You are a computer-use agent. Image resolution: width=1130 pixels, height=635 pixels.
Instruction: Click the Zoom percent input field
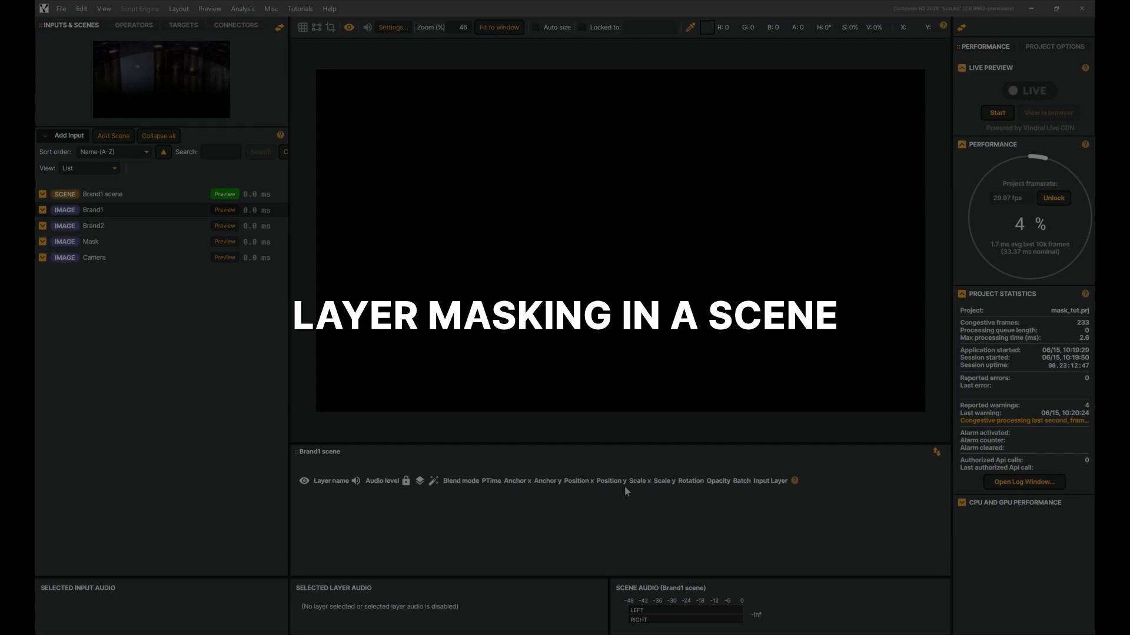point(459,27)
